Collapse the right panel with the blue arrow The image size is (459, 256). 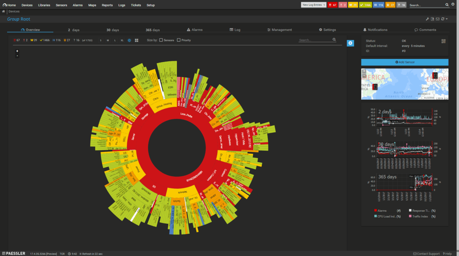pos(350,43)
